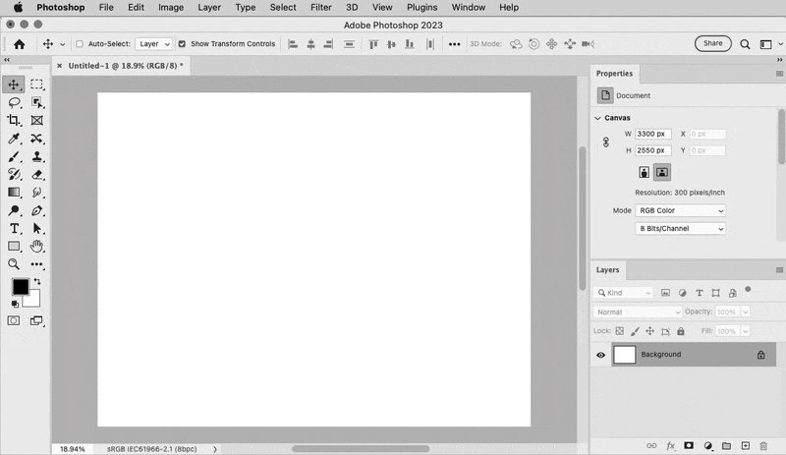Viewport: 786px width, 455px height.
Task: Open the Layer menu
Action: (x=209, y=8)
